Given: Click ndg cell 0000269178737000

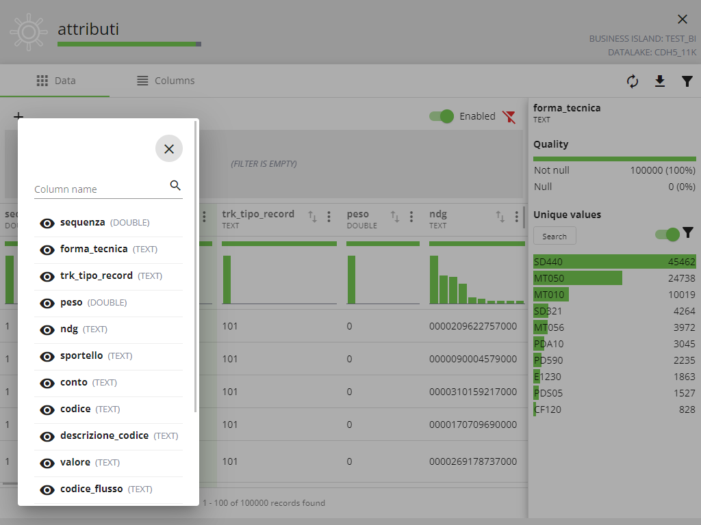Looking at the screenshot, I should (472, 461).
